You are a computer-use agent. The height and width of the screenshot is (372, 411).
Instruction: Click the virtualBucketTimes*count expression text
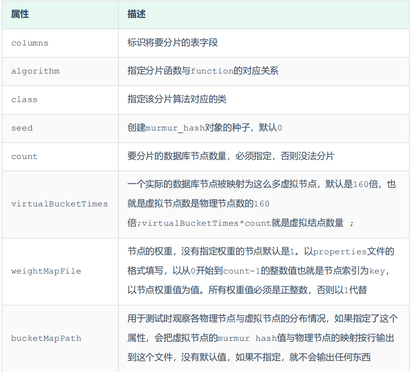point(206,223)
